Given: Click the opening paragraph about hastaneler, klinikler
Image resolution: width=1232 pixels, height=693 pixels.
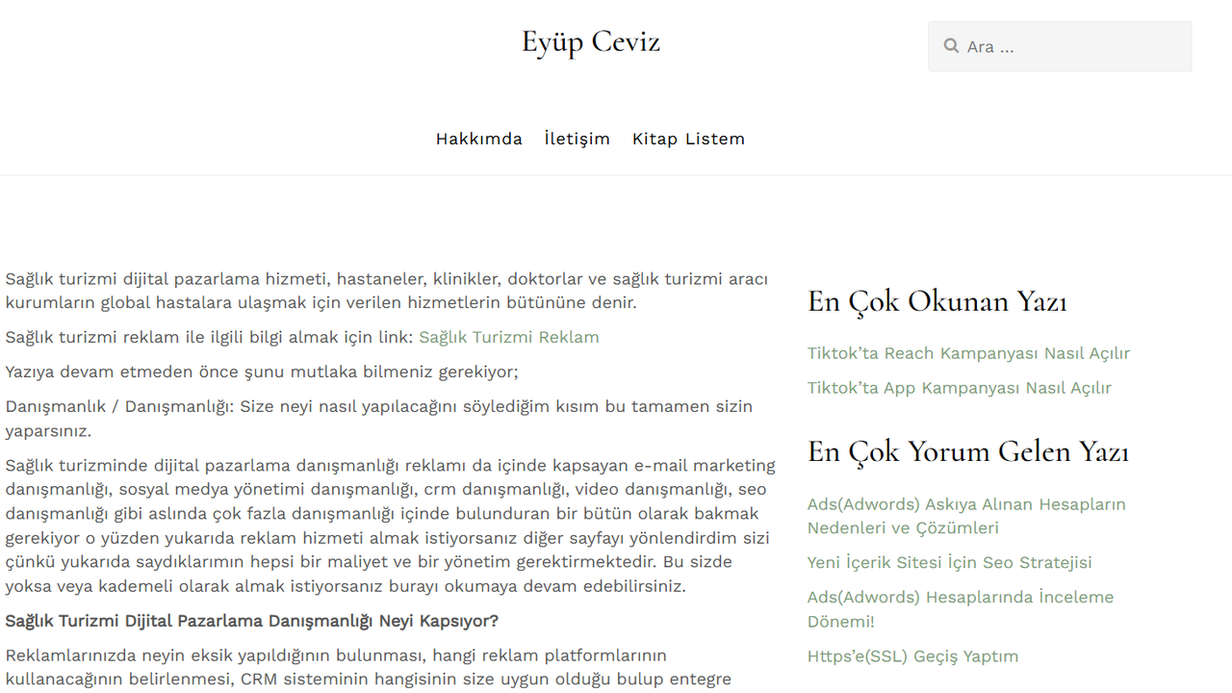Looking at the screenshot, I should click(386, 291).
